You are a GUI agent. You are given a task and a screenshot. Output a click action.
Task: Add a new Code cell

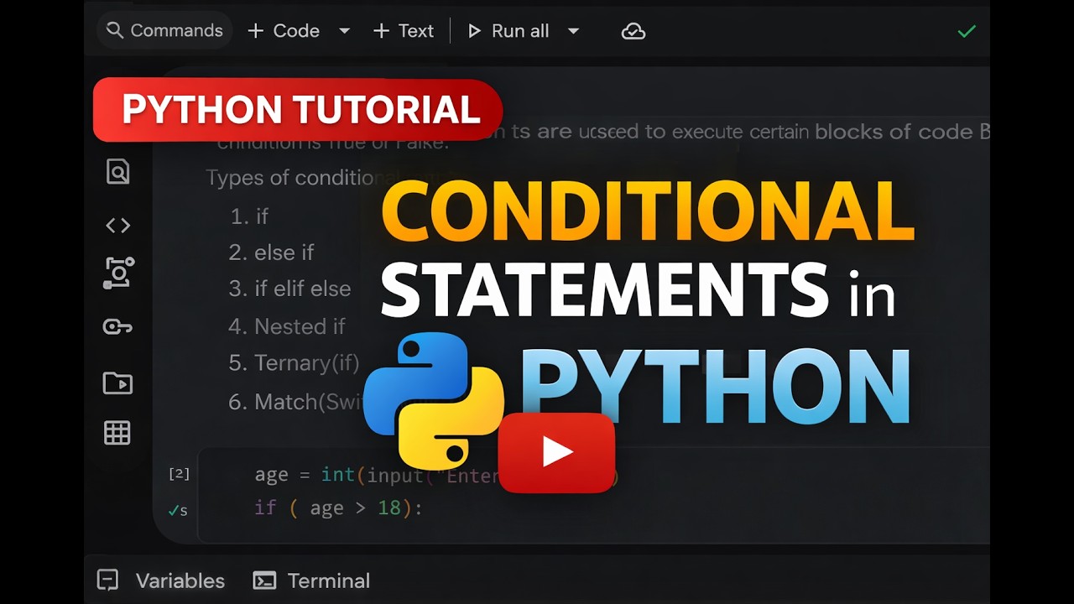[x=284, y=31]
